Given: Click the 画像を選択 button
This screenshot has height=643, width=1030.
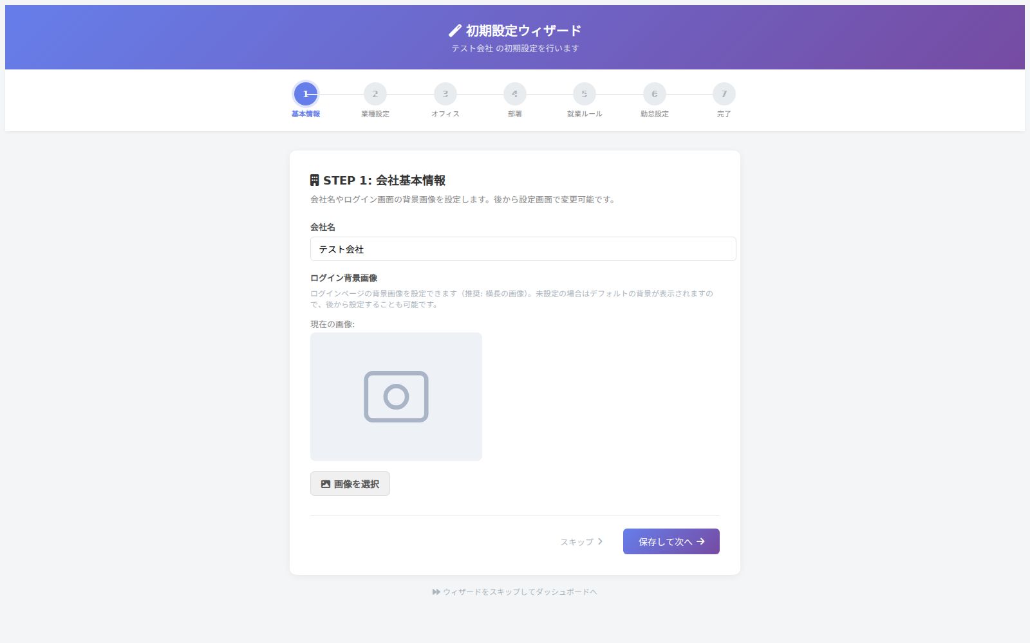Looking at the screenshot, I should [x=350, y=484].
